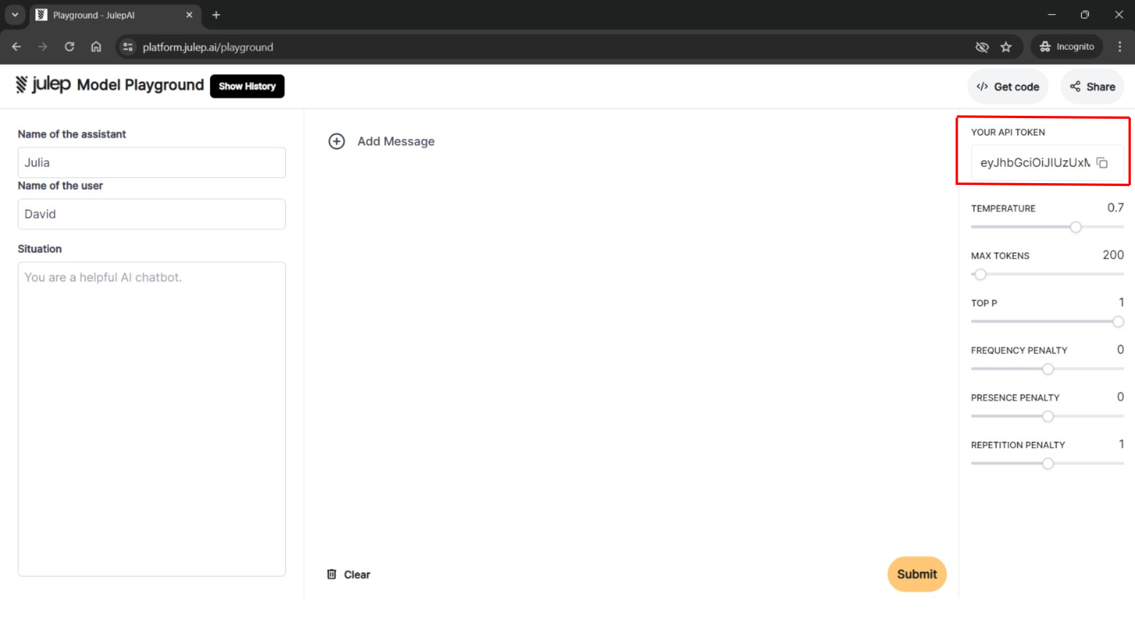Adjust the Temperature slider

click(x=1075, y=227)
